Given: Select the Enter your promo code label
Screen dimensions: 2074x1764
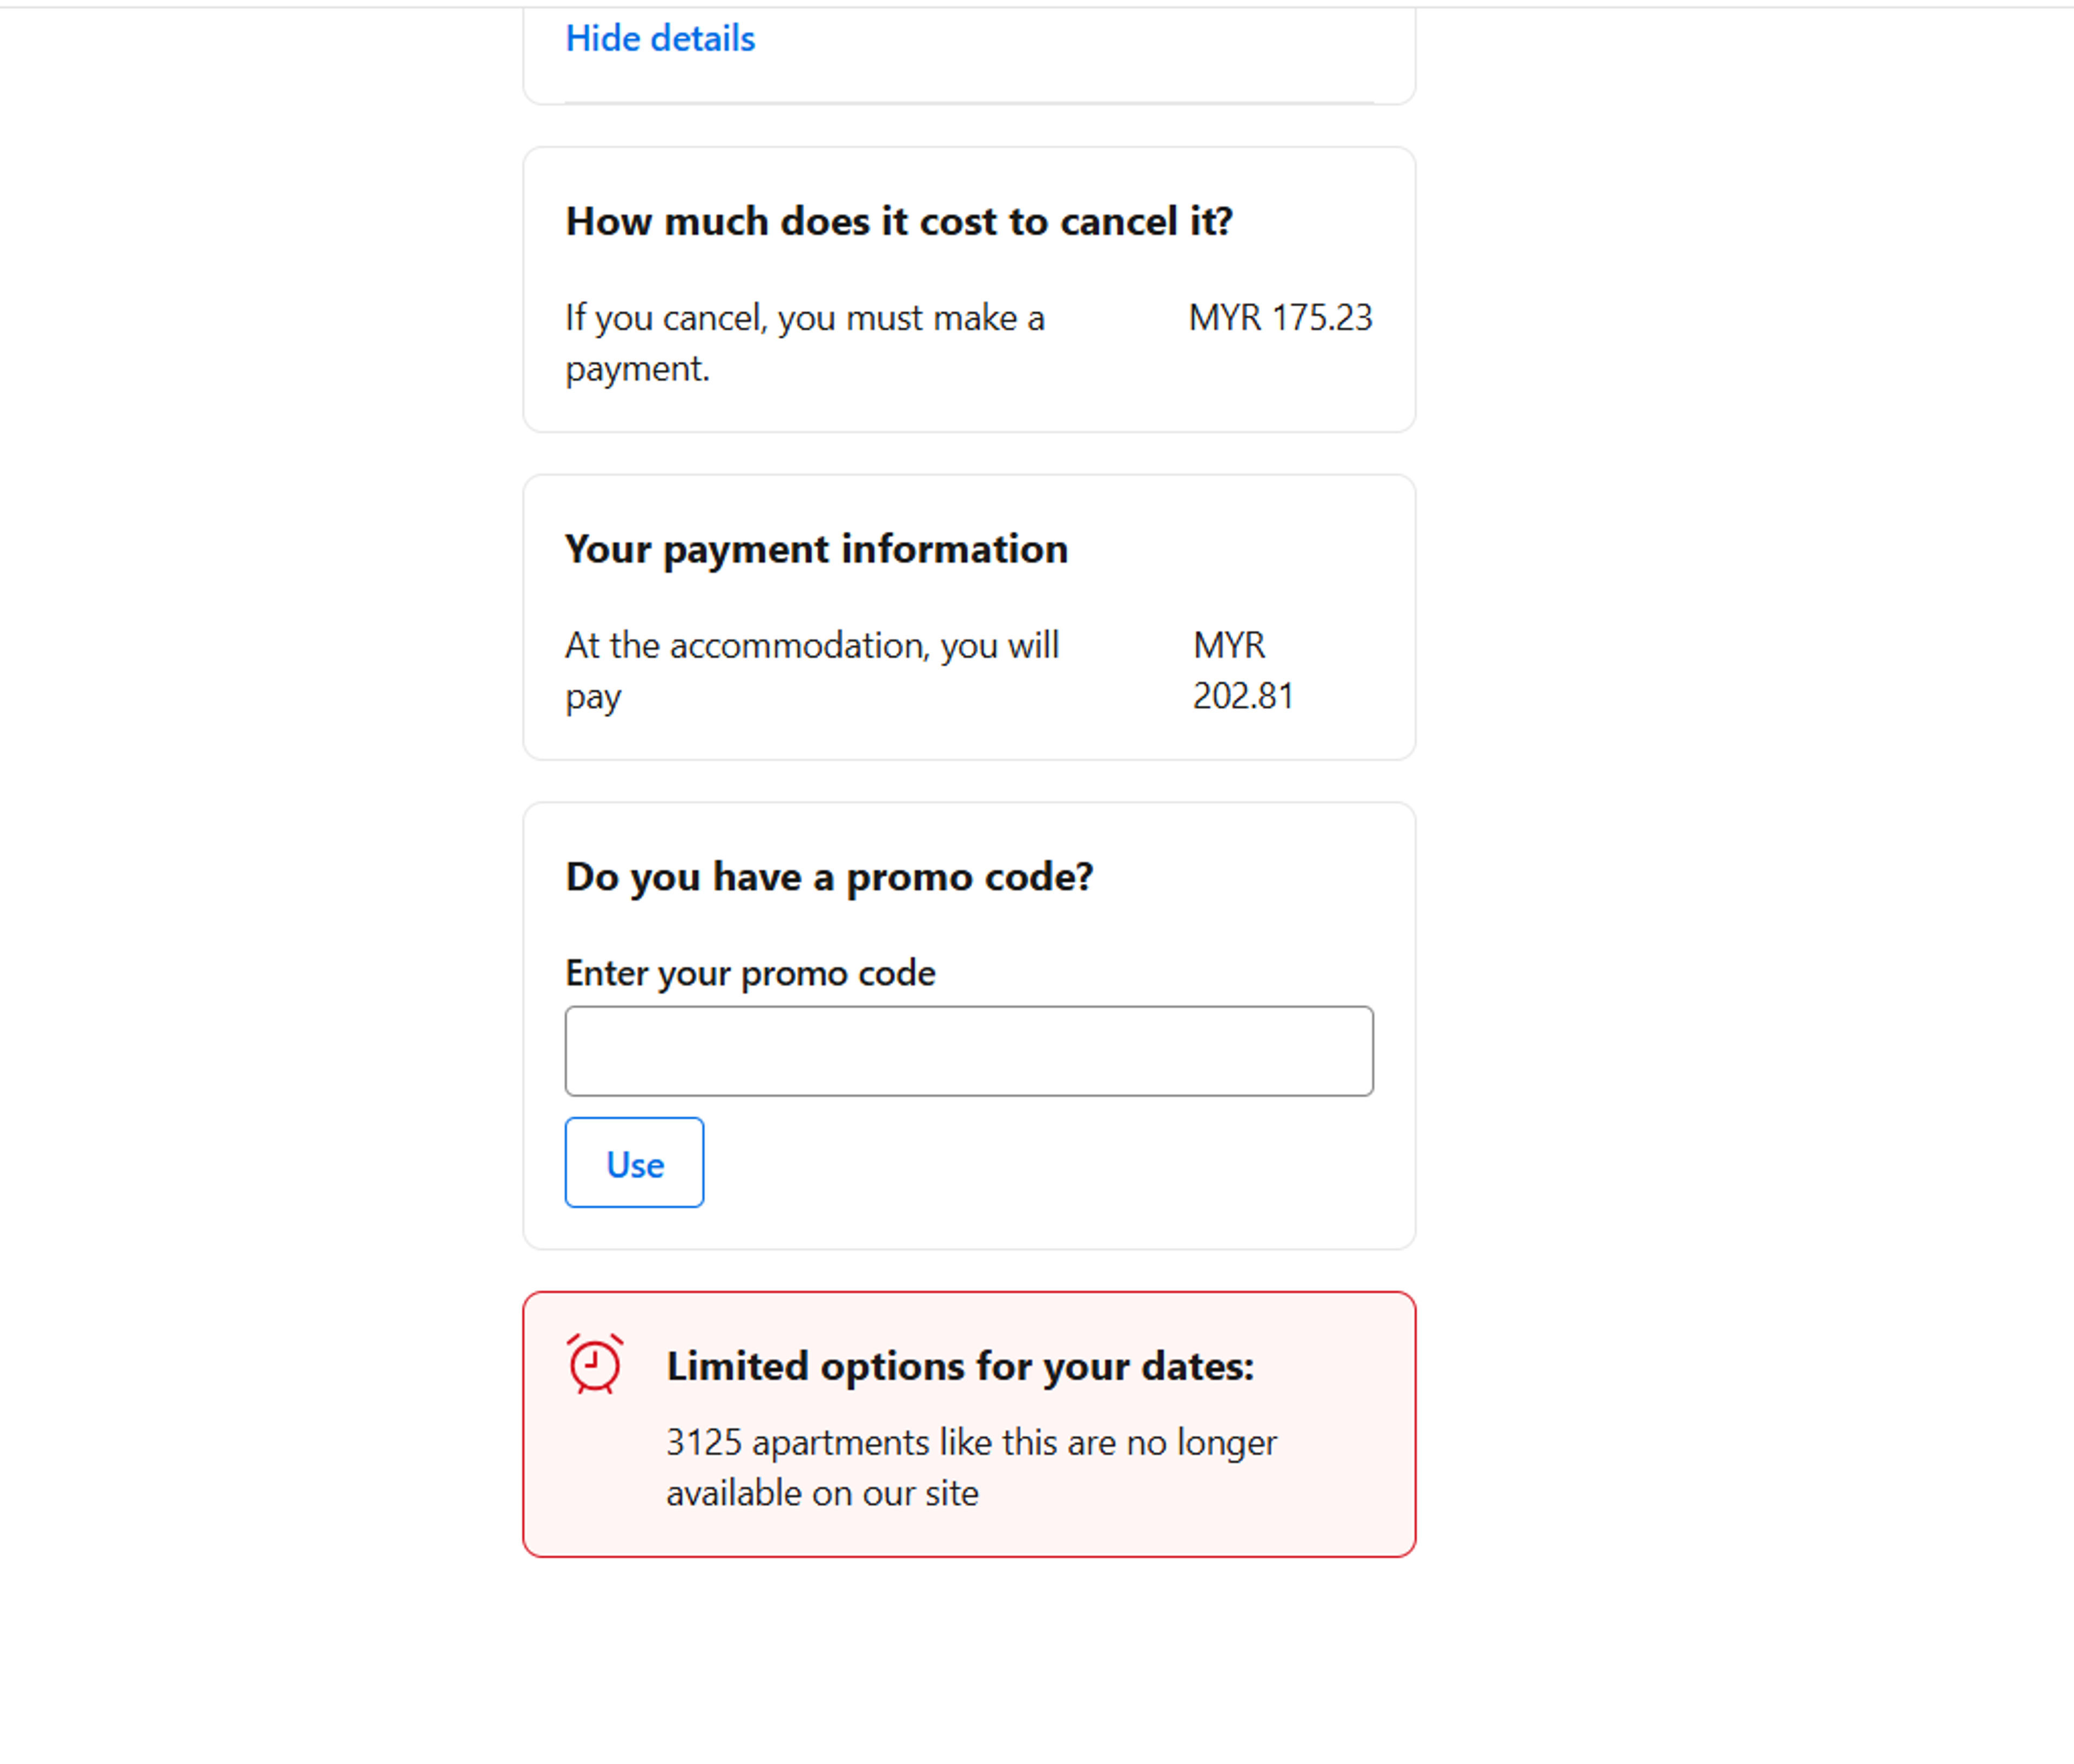Looking at the screenshot, I should 749,972.
